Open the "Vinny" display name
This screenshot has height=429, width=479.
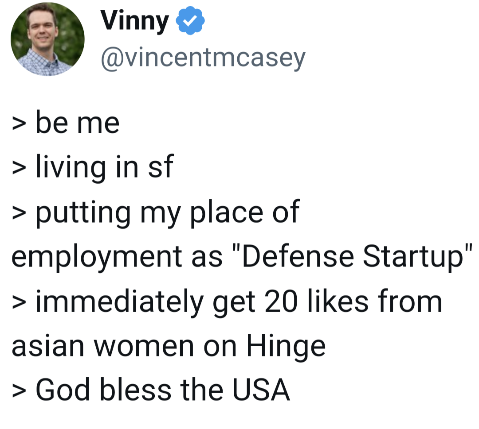click(x=135, y=21)
